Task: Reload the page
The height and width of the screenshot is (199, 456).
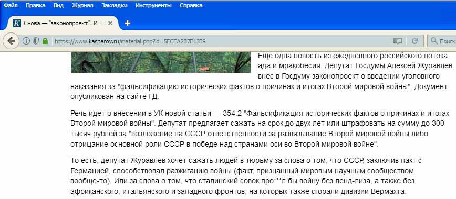Action: click(415, 41)
